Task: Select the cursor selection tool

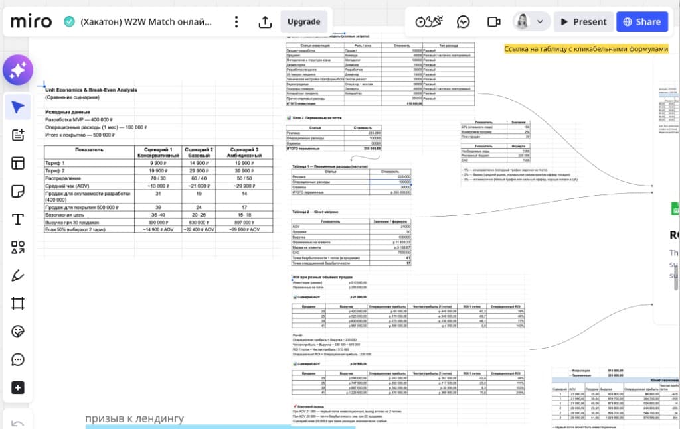Action: 18,107
